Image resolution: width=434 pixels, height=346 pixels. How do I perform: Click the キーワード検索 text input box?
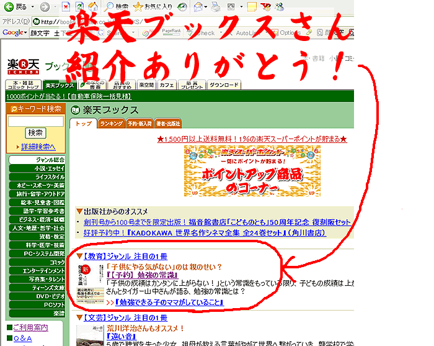(36, 121)
